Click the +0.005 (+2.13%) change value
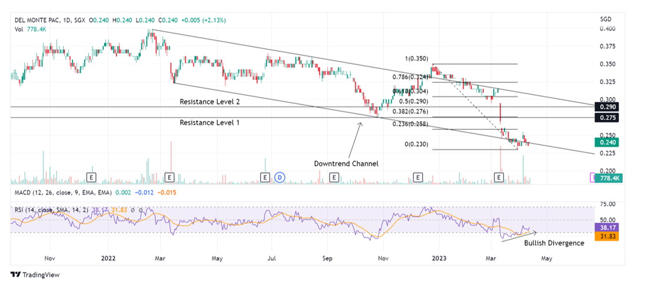 [205, 20]
